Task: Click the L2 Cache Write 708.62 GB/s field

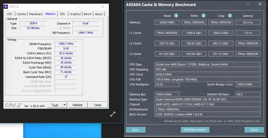Action: click(194, 43)
